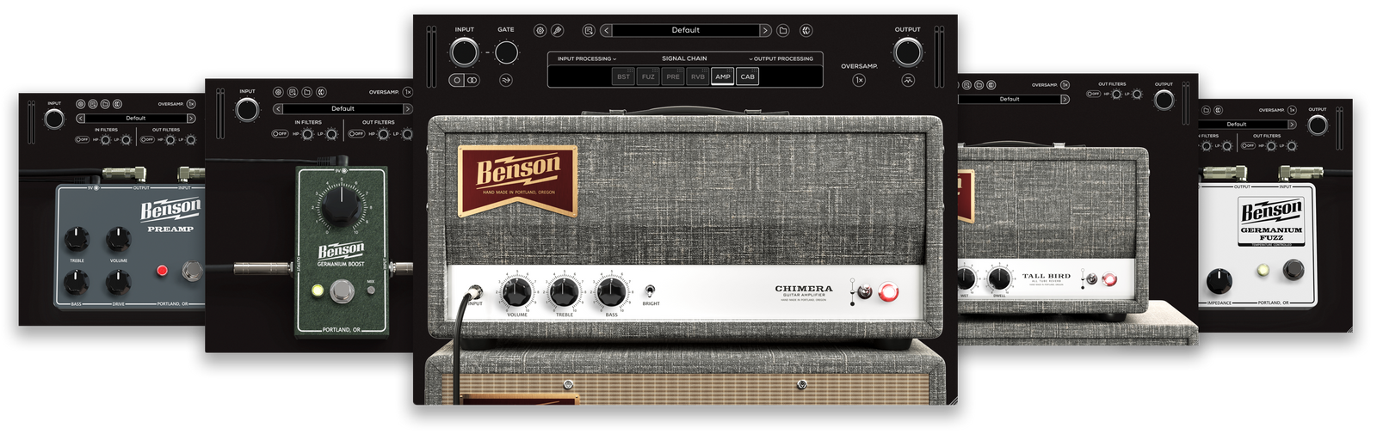
Task: Open settings gear in Germanium Boost plugin
Action: pos(278,92)
